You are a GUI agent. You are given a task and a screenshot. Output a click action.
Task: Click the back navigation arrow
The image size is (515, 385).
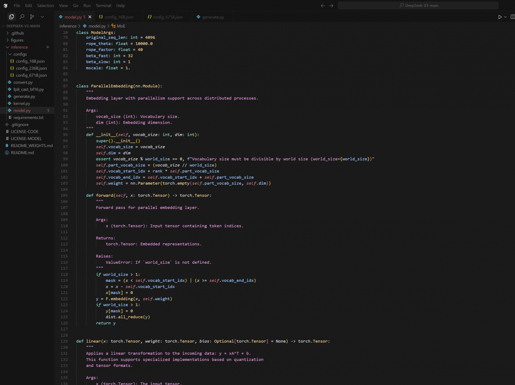click(323, 6)
